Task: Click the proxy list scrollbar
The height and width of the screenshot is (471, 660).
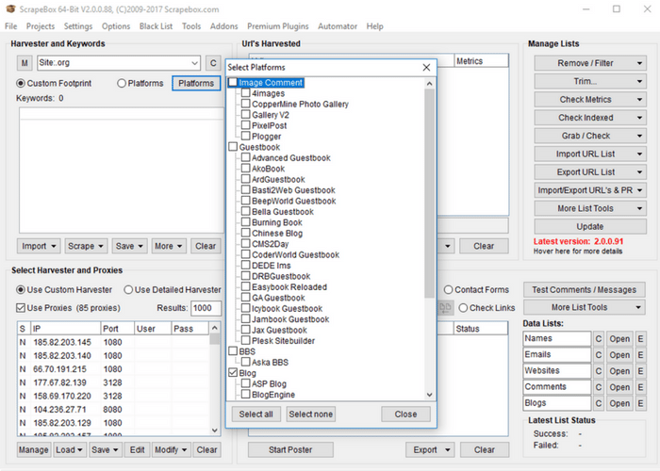Action: pos(215,379)
